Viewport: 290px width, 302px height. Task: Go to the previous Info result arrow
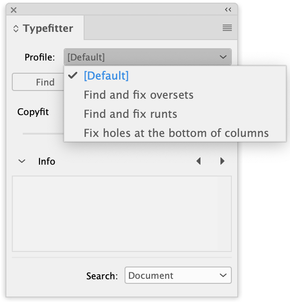[x=199, y=161]
